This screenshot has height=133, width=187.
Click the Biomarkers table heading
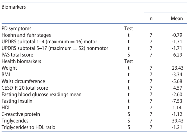coord(14,7)
